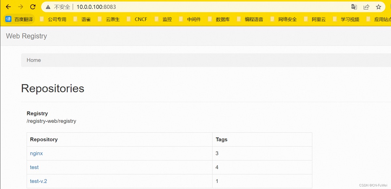
Task: Open the test-v.2 repository
Action: 38,181
